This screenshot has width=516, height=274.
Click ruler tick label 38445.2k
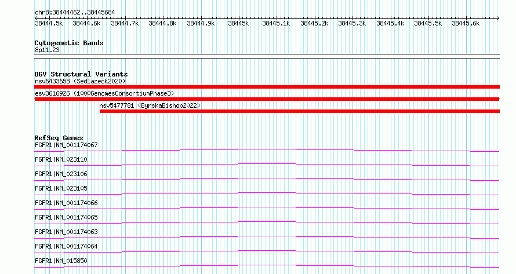pos(314,23)
